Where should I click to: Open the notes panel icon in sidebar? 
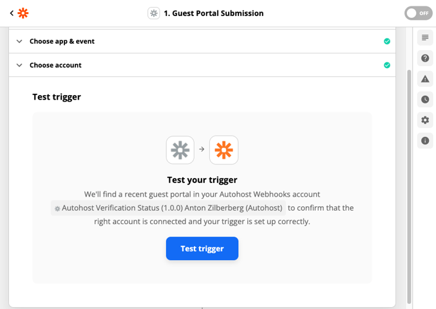pos(425,37)
